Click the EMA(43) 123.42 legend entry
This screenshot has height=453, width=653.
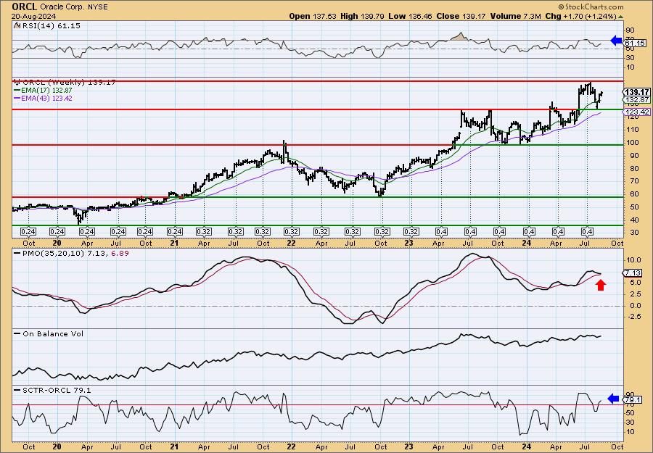pyautogui.click(x=46, y=98)
